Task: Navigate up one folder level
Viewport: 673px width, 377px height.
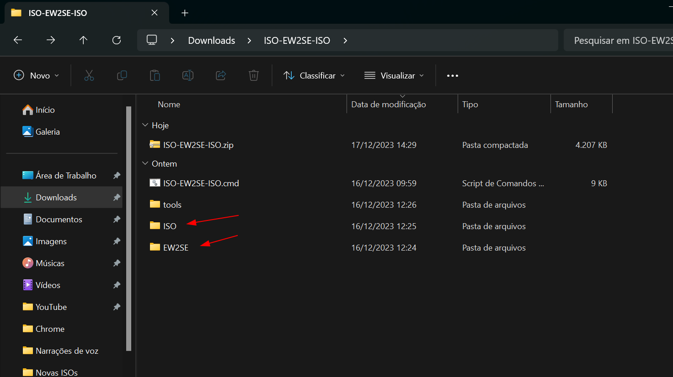Action: click(x=83, y=40)
